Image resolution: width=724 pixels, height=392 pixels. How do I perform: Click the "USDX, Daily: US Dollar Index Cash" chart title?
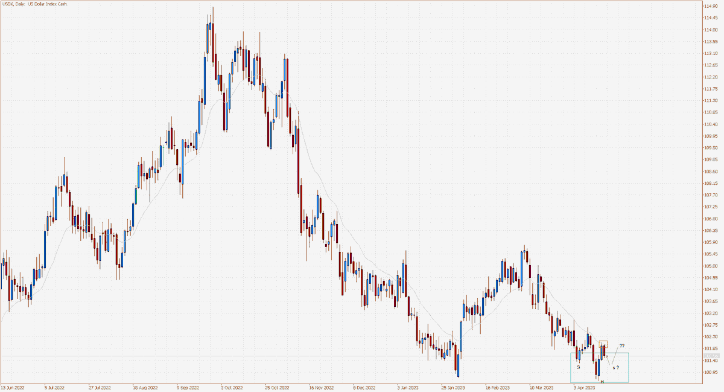point(36,4)
